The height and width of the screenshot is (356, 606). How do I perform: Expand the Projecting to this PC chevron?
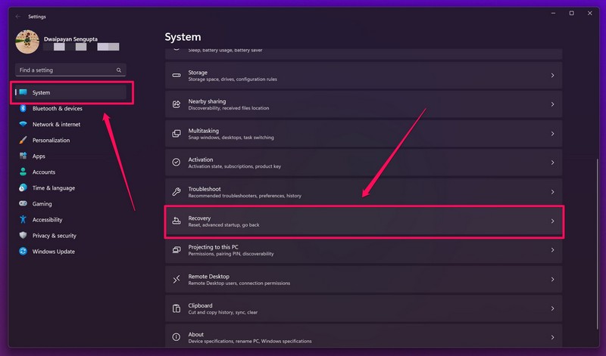click(552, 250)
